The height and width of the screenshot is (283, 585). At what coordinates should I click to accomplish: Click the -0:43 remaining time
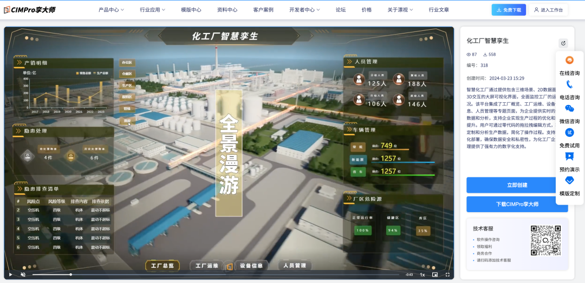(409, 275)
